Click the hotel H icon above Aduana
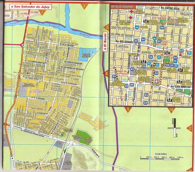195x172 pixels. 182,51
